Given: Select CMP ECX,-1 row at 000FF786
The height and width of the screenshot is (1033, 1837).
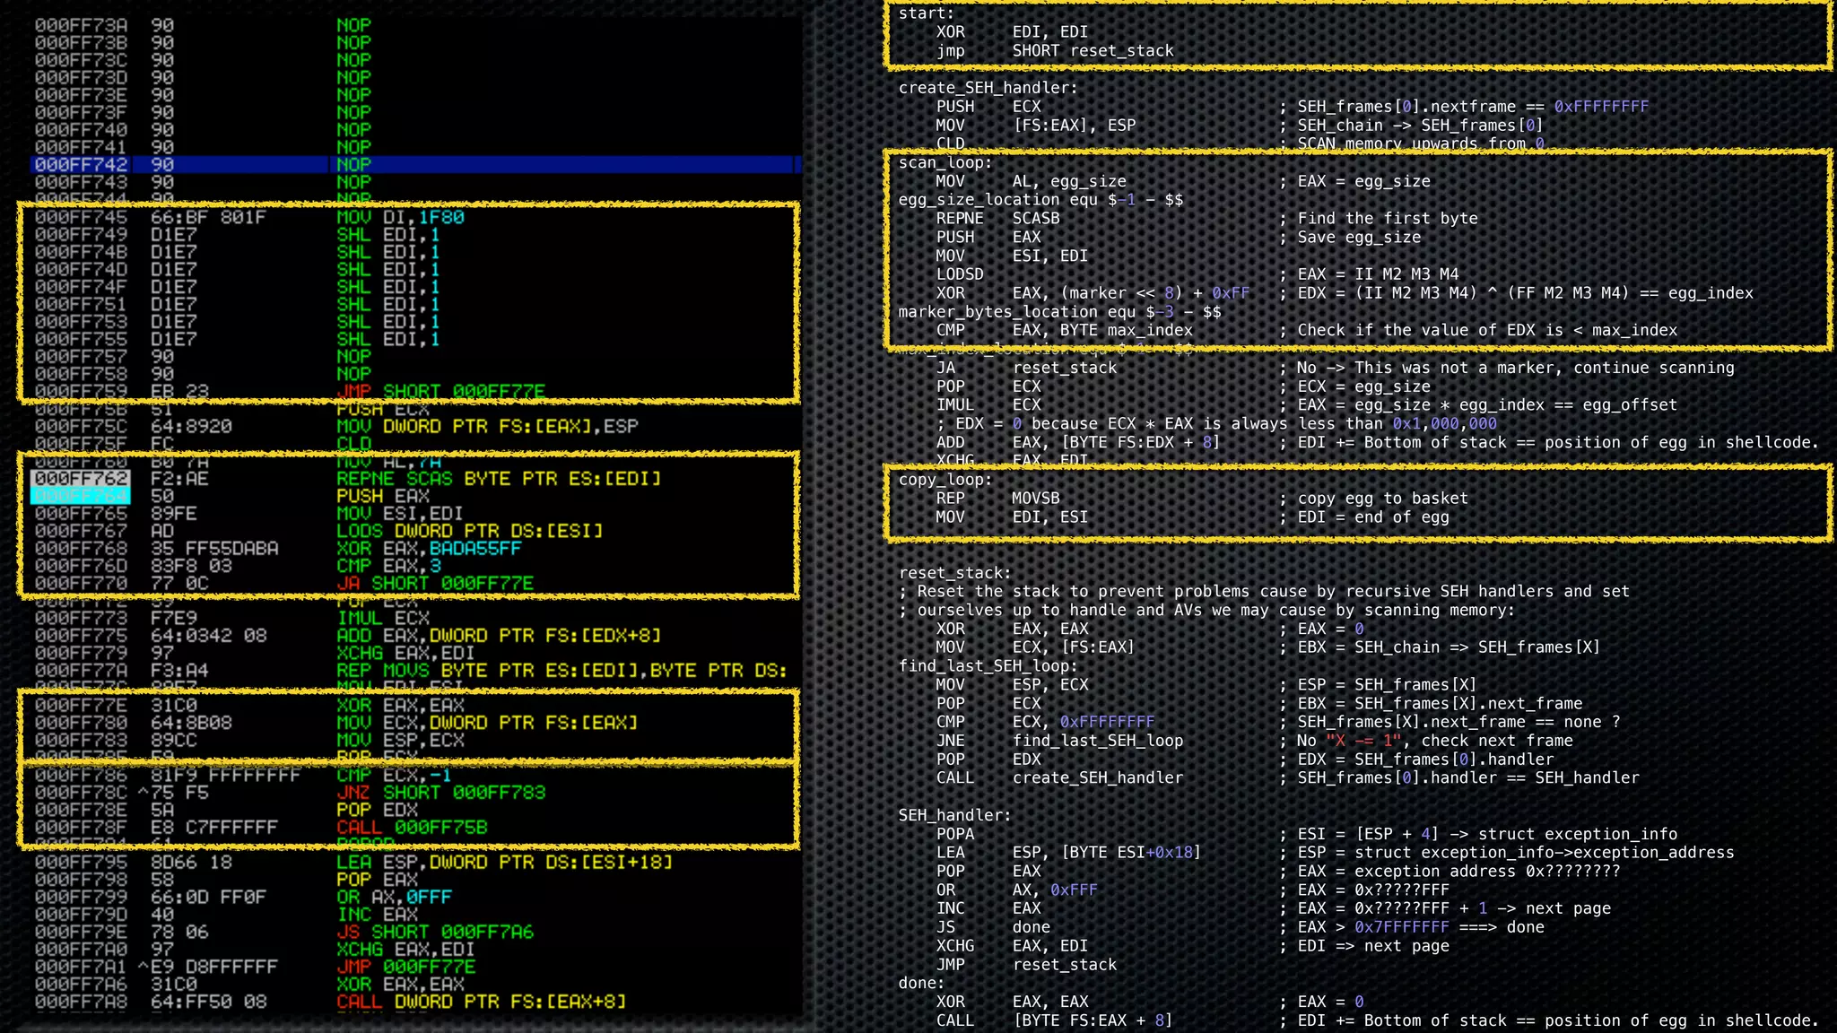Looking at the screenshot, I should [243, 775].
